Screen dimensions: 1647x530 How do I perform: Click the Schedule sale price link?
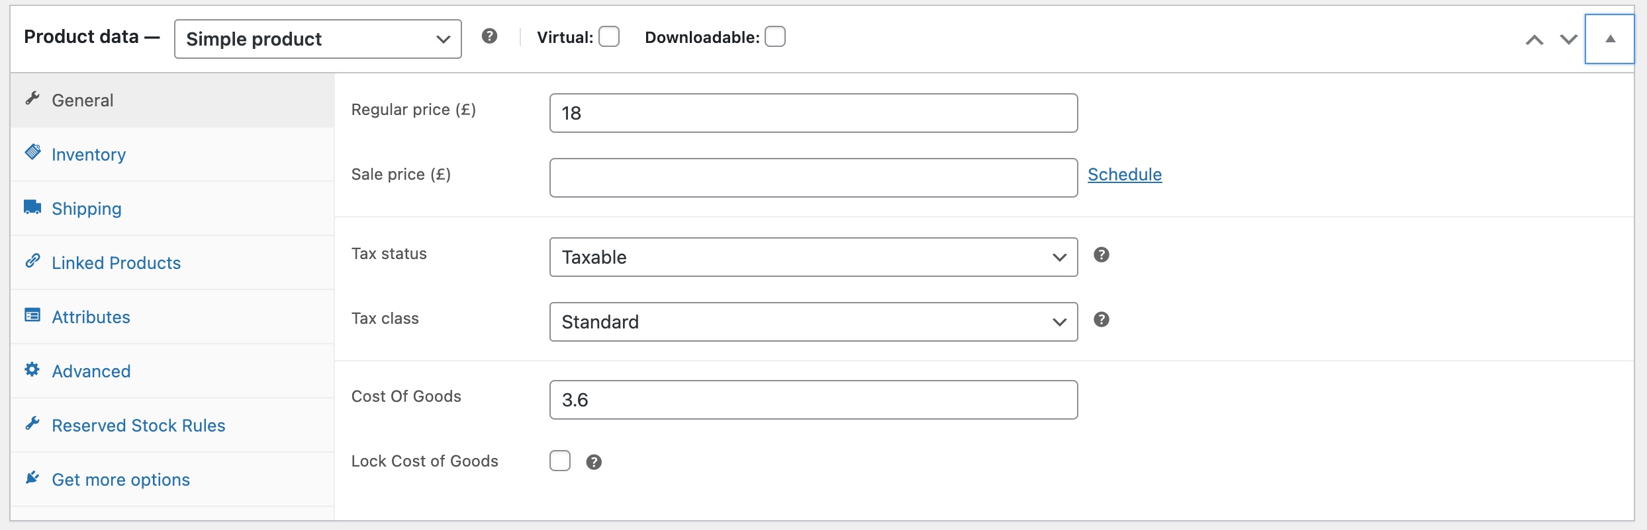[x=1124, y=174]
